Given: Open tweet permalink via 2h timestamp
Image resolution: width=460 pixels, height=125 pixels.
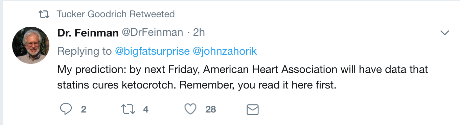Looking at the screenshot, I should (x=199, y=32).
